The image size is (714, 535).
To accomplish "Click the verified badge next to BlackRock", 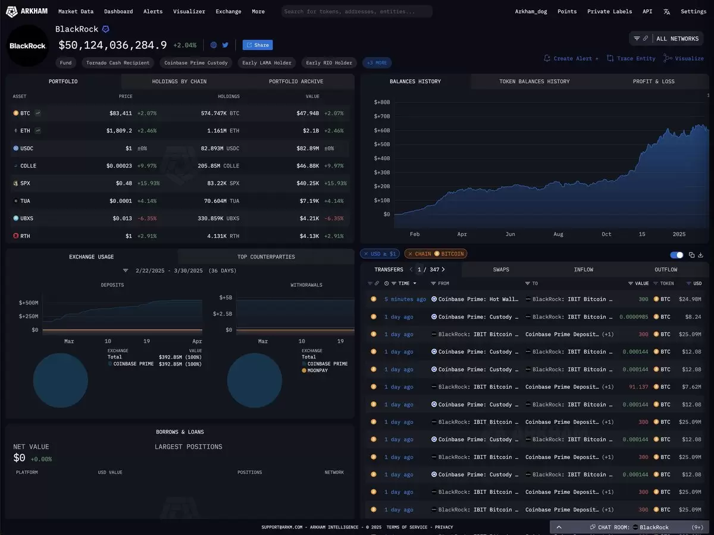I will pos(106,29).
